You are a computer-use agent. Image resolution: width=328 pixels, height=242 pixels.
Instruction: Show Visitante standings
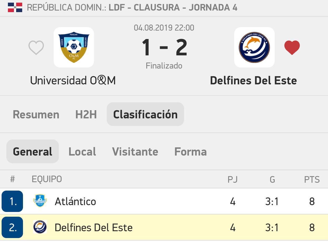[135, 152]
